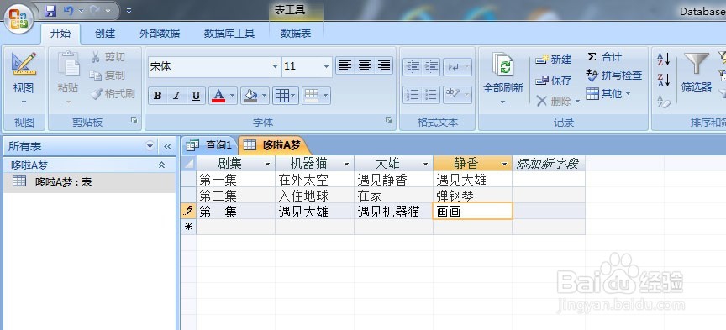Open the Office button menu

[x=18, y=19]
